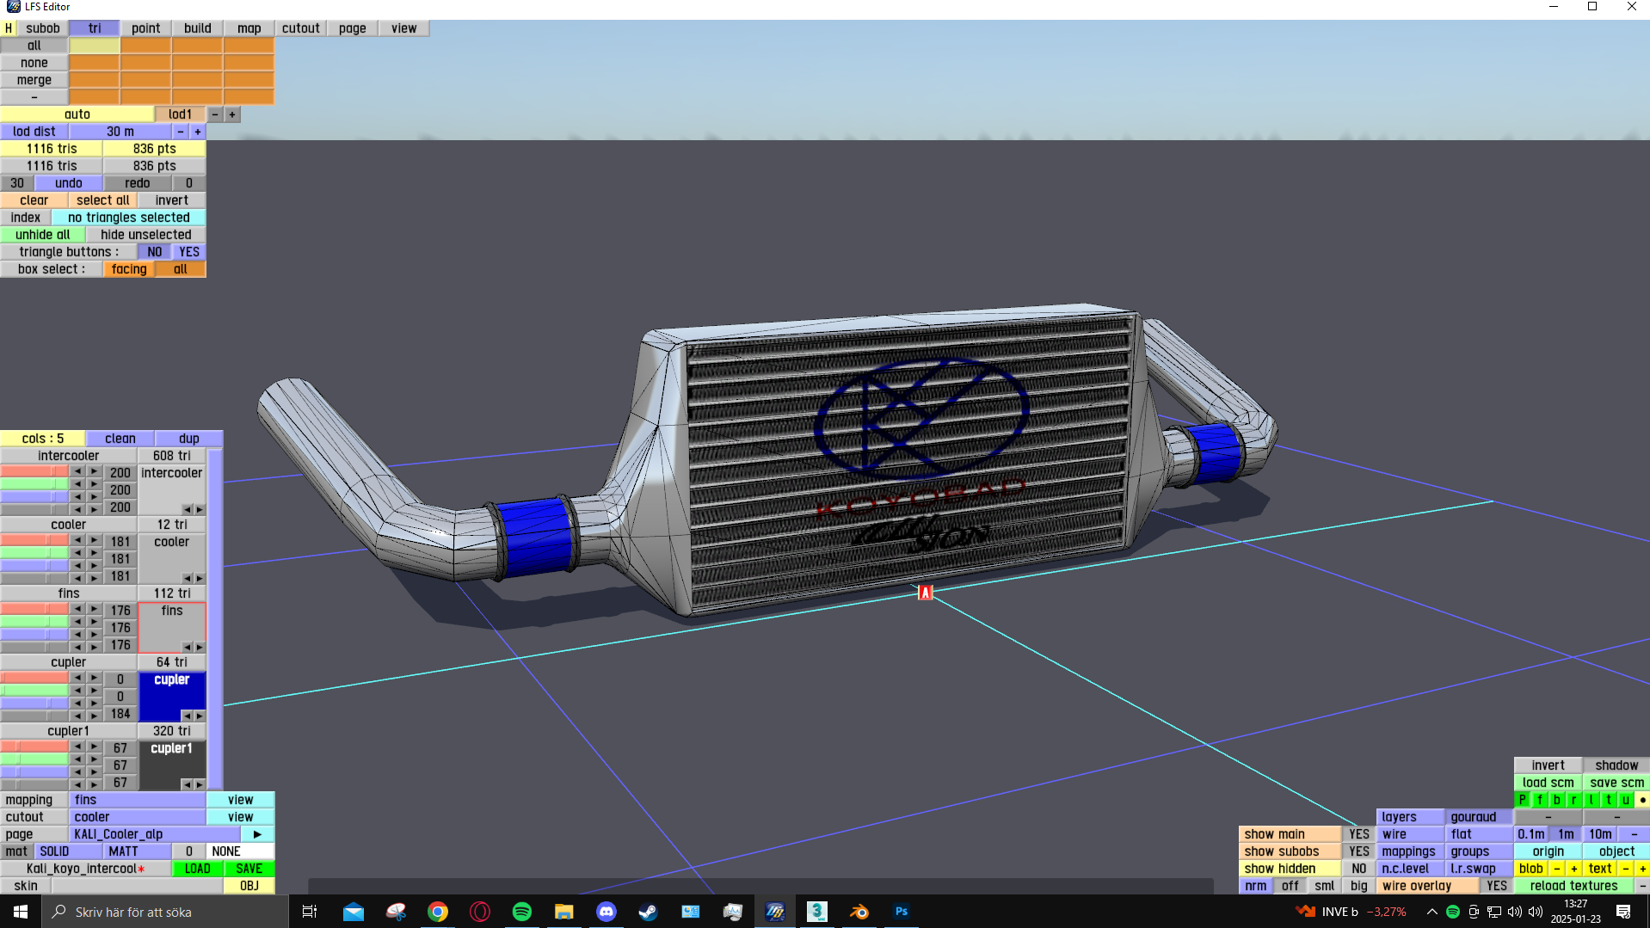Switch to the map mode tab
This screenshot has width=1650, height=928.
point(249,28)
